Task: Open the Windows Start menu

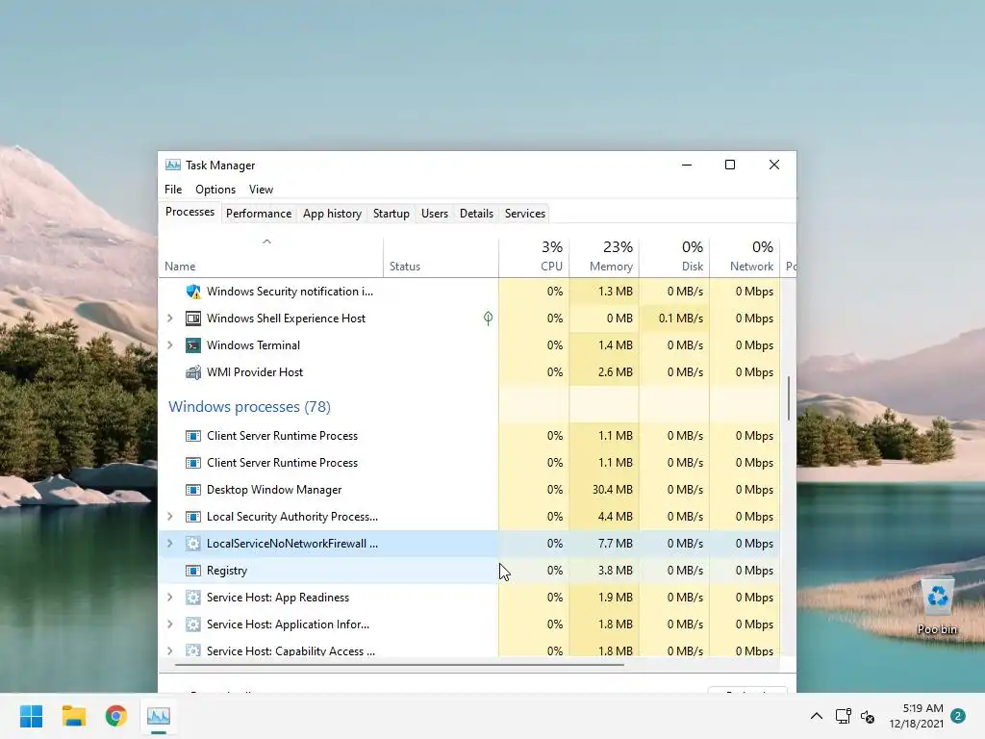Action: 31,716
